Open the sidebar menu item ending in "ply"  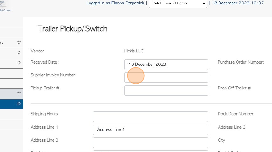pyautogui.click(x=12, y=43)
